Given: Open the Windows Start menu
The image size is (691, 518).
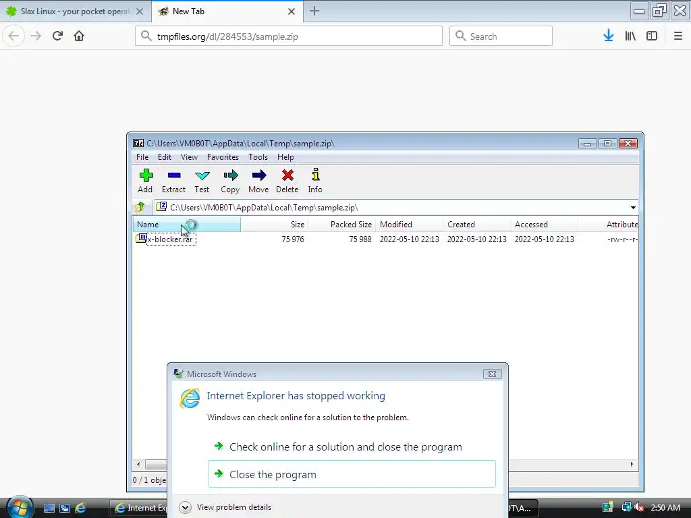Looking at the screenshot, I should coord(20,507).
